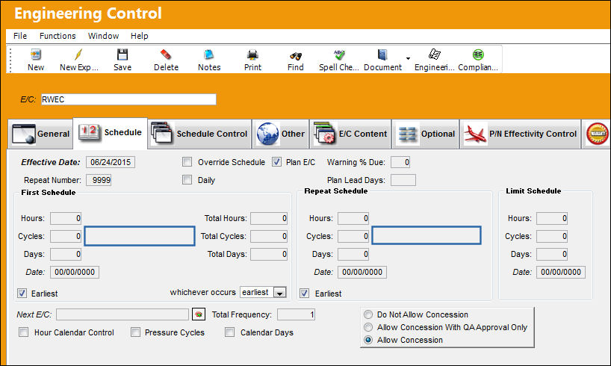Click the Next E/C text field
Image resolution: width=611 pixels, height=366 pixels.
122,314
